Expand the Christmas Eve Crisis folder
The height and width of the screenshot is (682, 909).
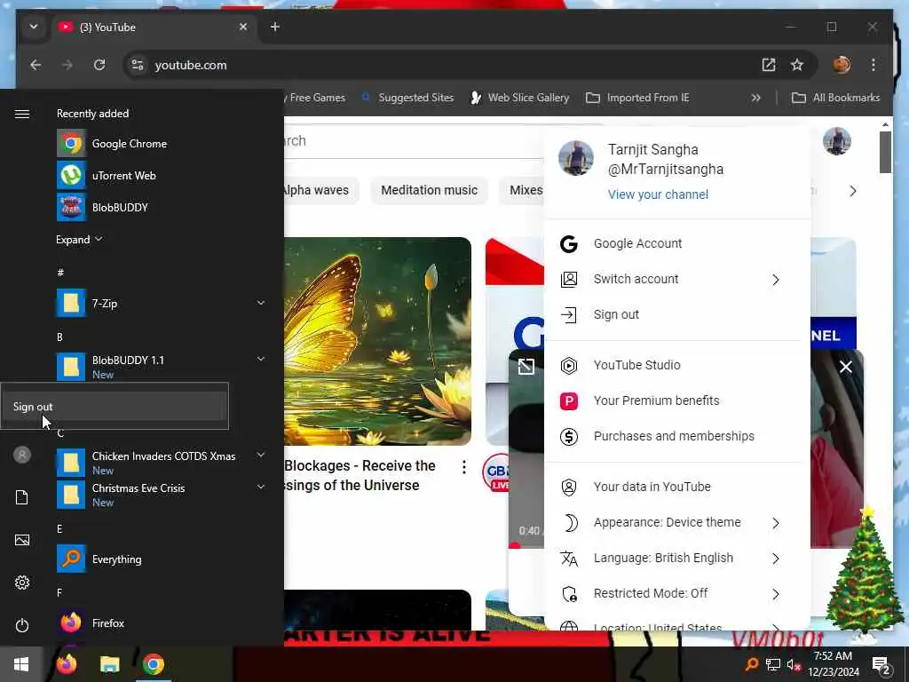[261, 487]
